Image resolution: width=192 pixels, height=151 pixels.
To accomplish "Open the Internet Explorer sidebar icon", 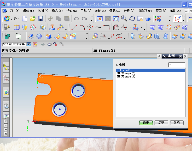I will tap(6, 92).
